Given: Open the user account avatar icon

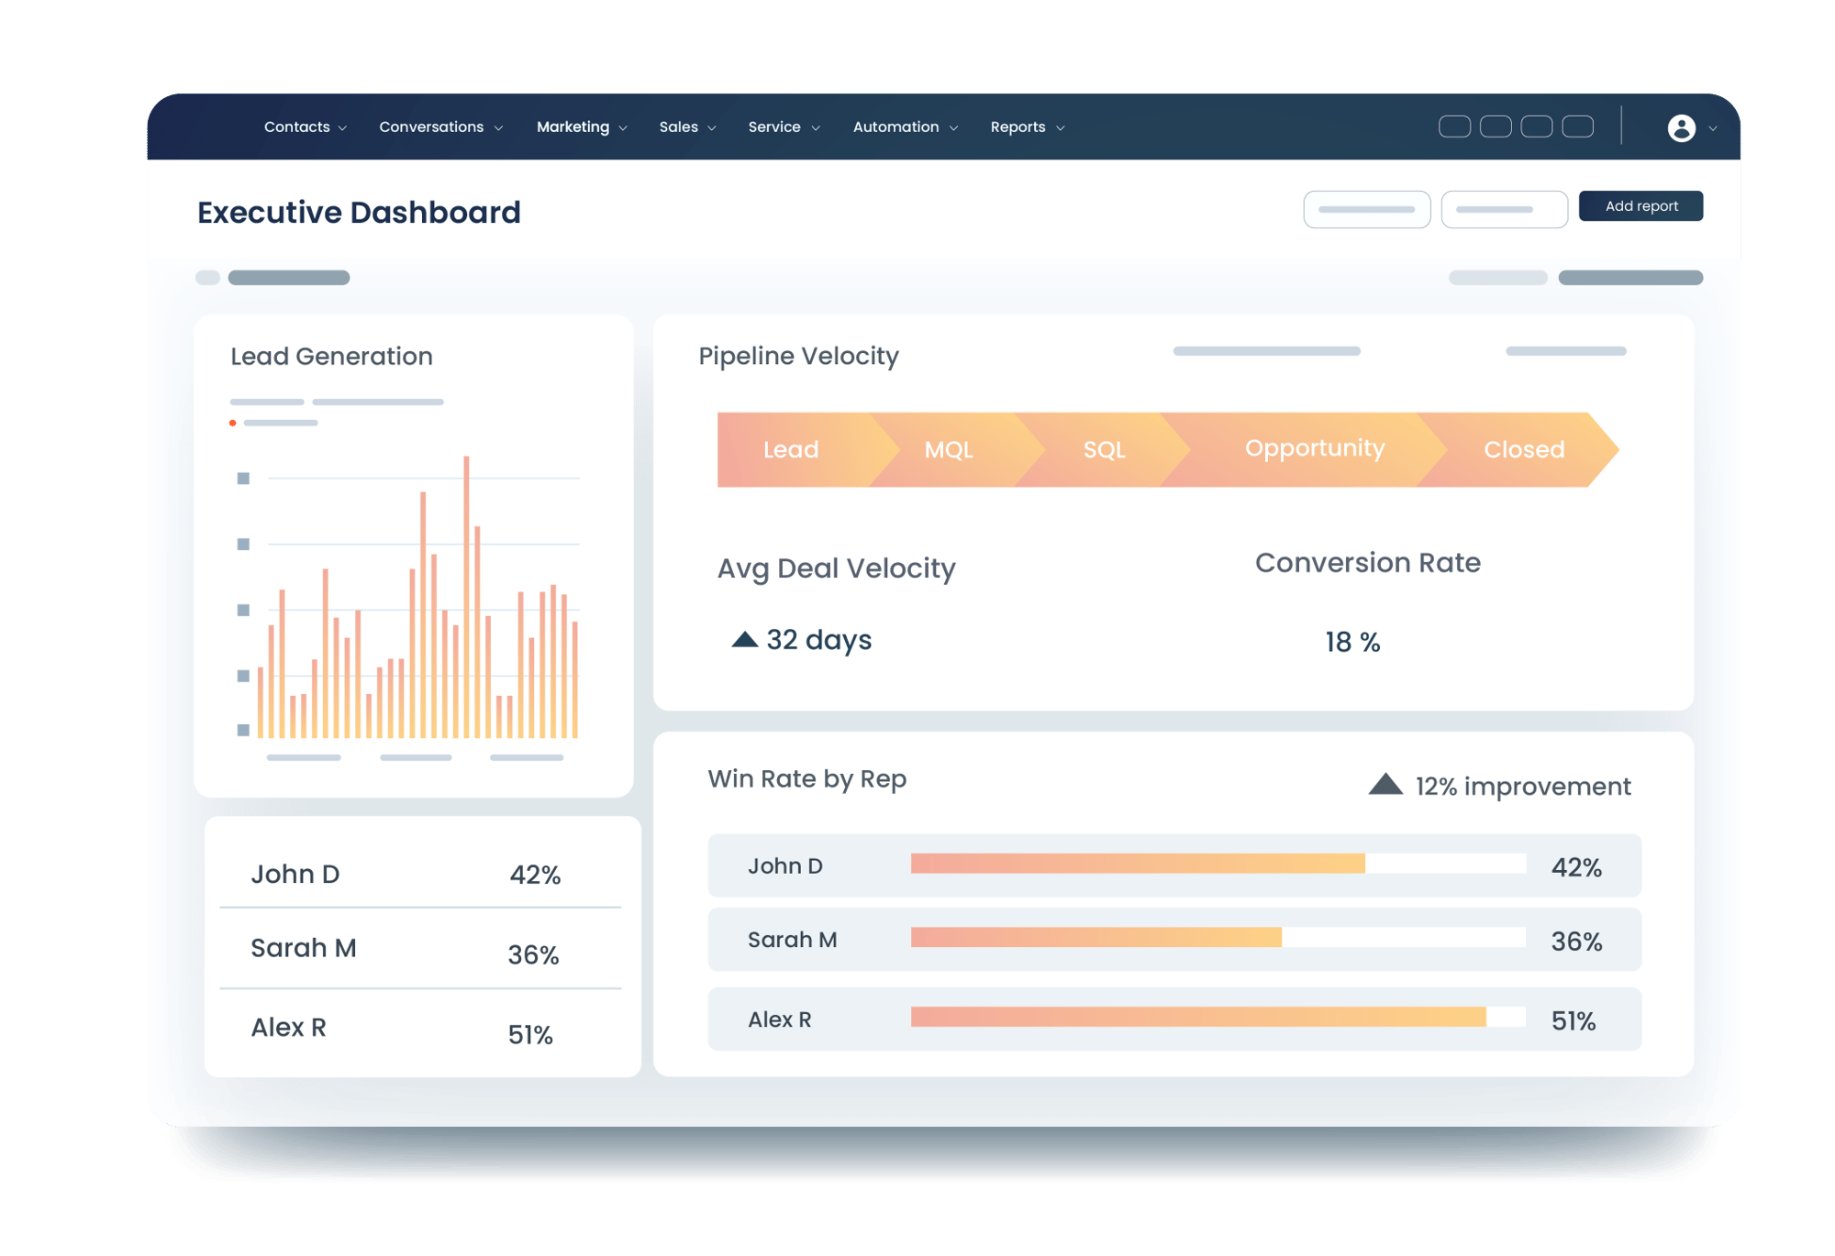Looking at the screenshot, I should (x=1681, y=127).
